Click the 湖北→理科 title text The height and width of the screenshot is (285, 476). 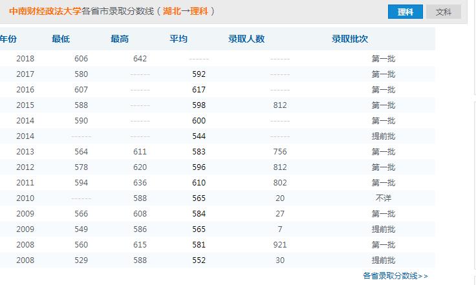coord(186,11)
